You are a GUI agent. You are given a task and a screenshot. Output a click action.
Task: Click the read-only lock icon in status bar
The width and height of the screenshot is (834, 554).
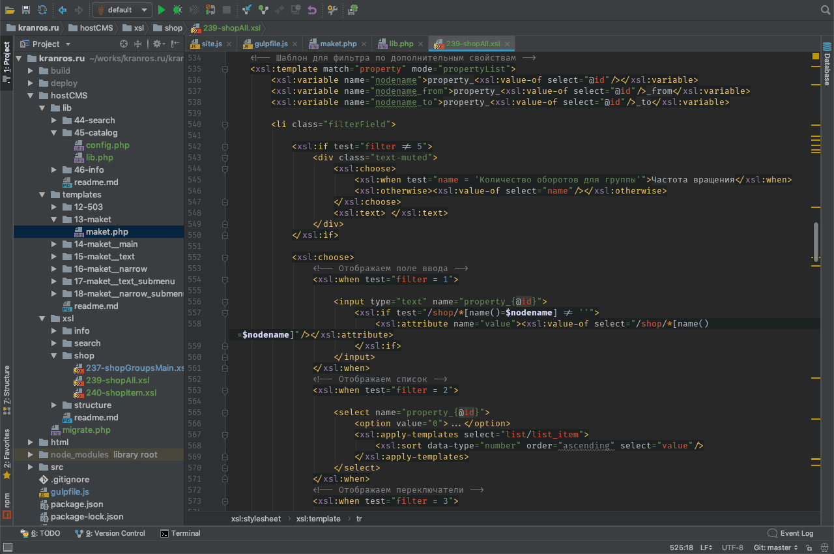click(x=809, y=547)
